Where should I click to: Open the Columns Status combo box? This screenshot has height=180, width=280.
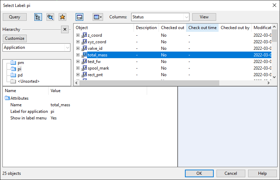pyautogui.click(x=160, y=17)
